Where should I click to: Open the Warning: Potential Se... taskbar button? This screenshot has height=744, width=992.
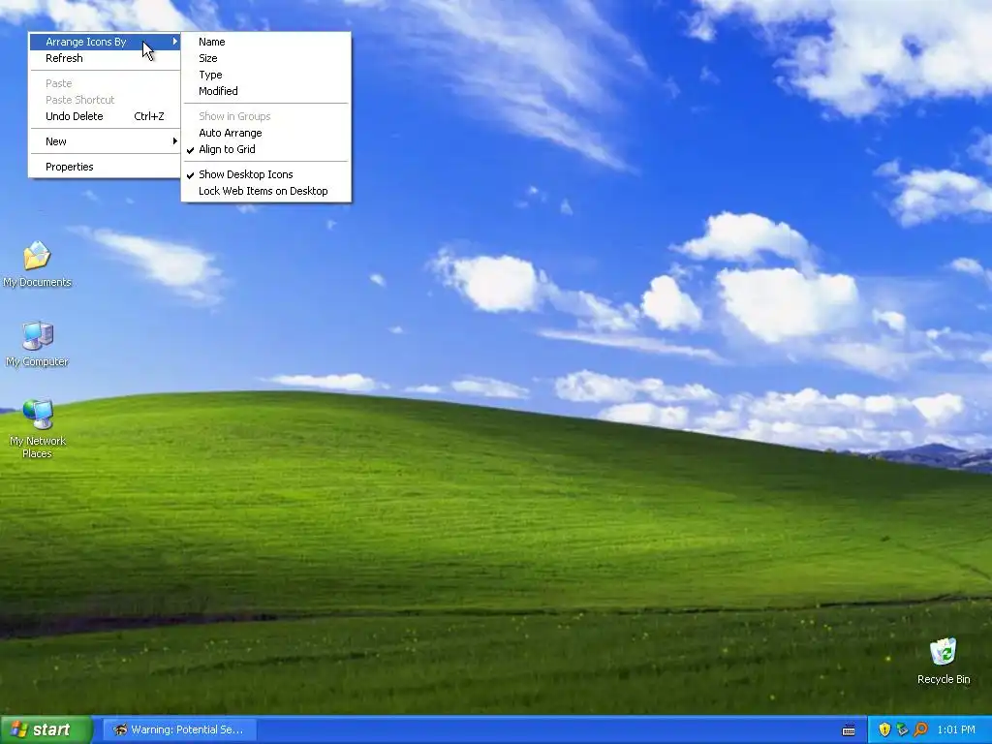(179, 729)
